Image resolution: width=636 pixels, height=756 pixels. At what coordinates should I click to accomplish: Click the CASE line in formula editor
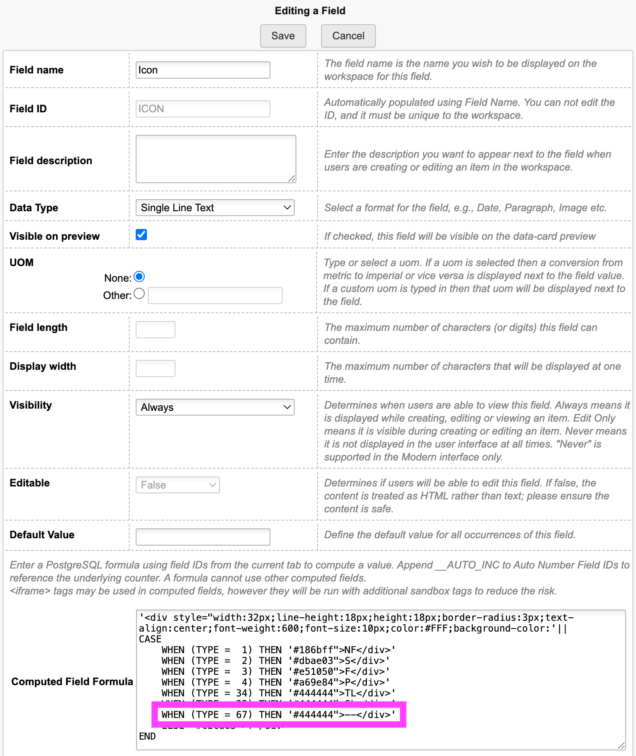[150, 639]
